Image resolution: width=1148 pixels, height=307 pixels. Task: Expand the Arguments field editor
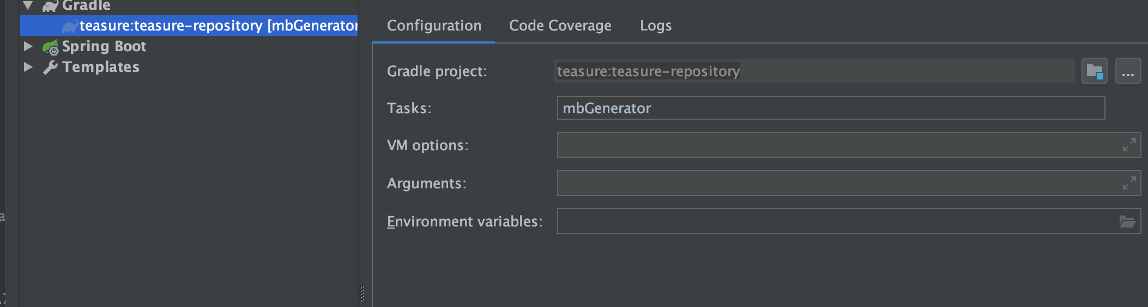point(1129,183)
